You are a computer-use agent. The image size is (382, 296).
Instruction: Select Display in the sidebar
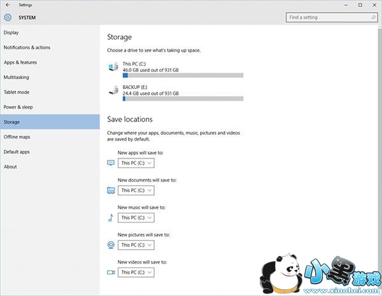pos(50,32)
